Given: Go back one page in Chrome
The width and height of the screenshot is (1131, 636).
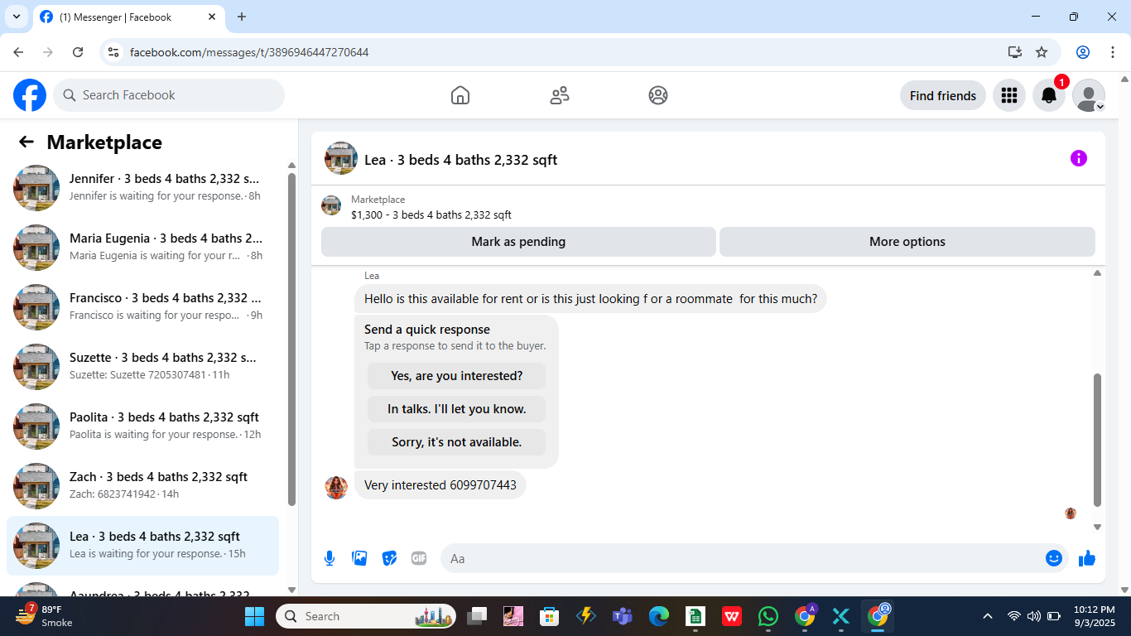Looking at the screenshot, I should point(18,52).
